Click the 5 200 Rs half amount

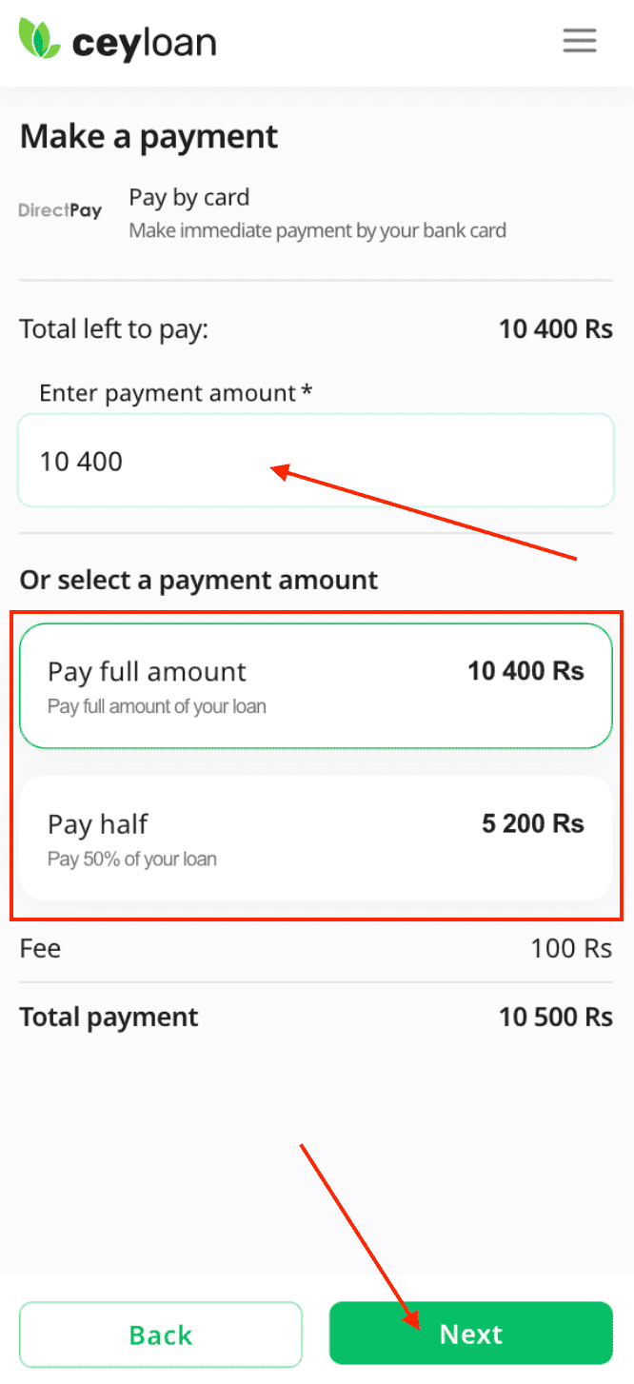(x=532, y=823)
